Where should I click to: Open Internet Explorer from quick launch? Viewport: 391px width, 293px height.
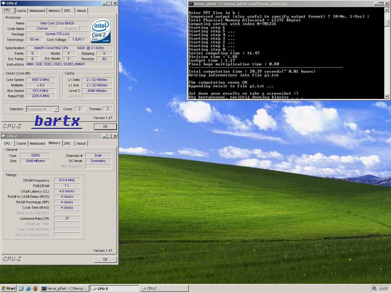(x=28, y=288)
